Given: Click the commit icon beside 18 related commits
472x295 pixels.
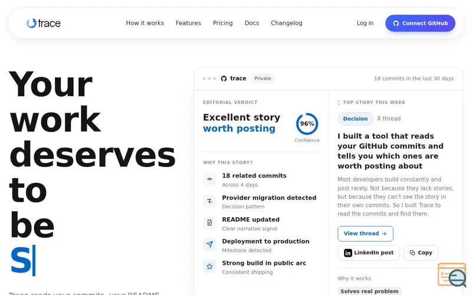Looking at the screenshot, I should pos(209,179).
